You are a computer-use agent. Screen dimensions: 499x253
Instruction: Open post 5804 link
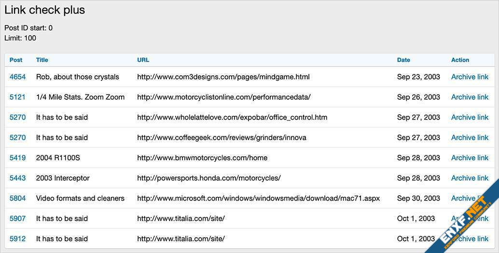click(17, 198)
